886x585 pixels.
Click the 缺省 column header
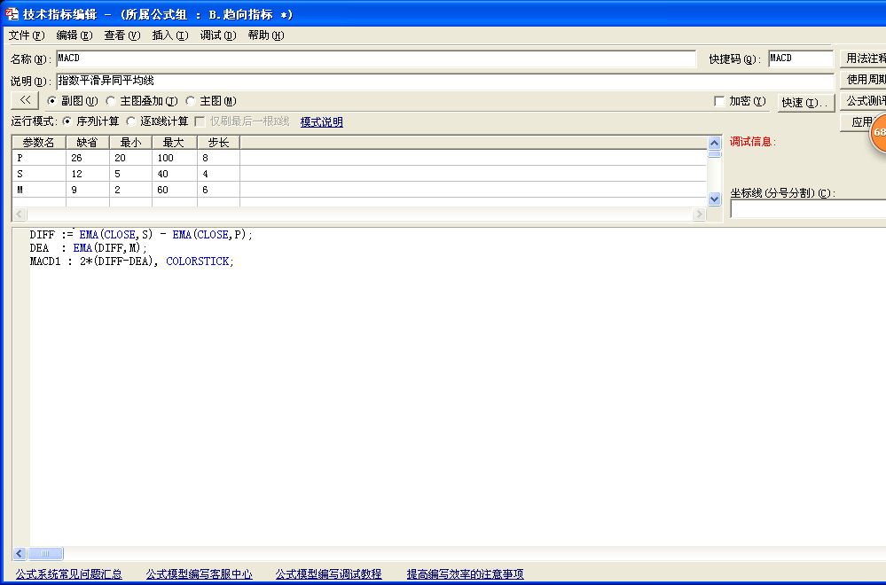pos(88,143)
